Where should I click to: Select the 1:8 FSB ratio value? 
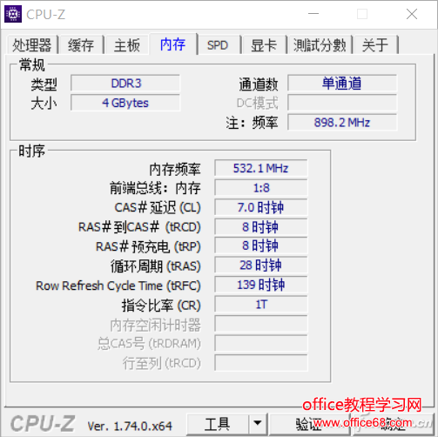260,188
